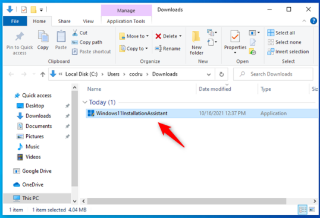Click codru in the address path

point(136,74)
